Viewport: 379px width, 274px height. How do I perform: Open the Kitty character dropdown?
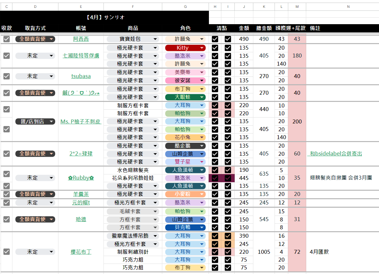click(185, 48)
